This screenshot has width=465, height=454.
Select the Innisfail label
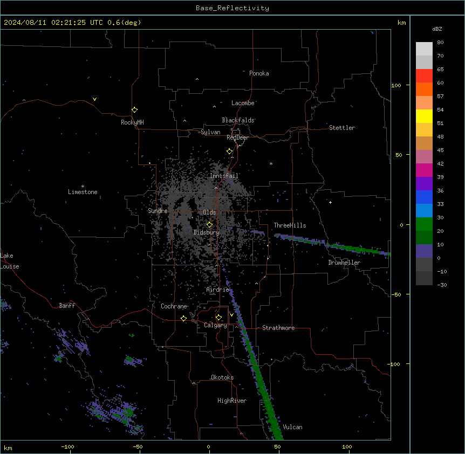(x=224, y=176)
